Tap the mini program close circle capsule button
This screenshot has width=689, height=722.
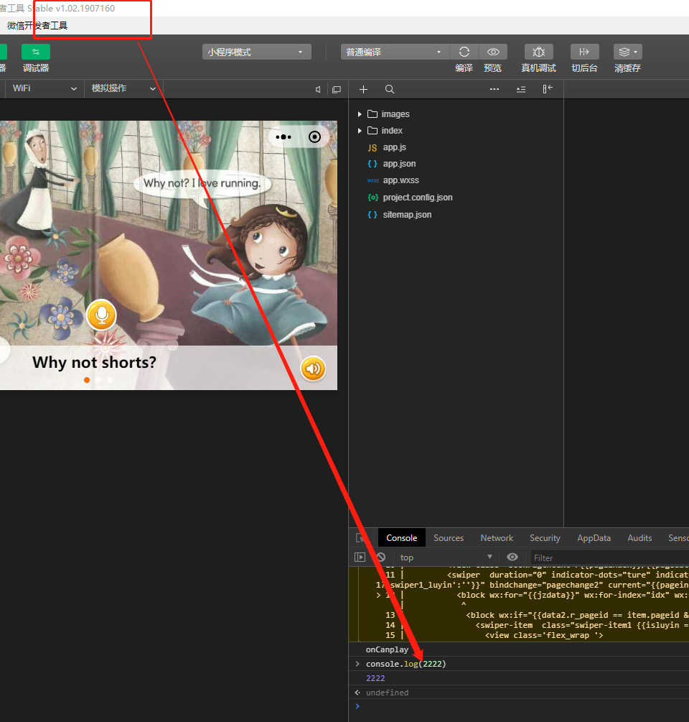[314, 137]
